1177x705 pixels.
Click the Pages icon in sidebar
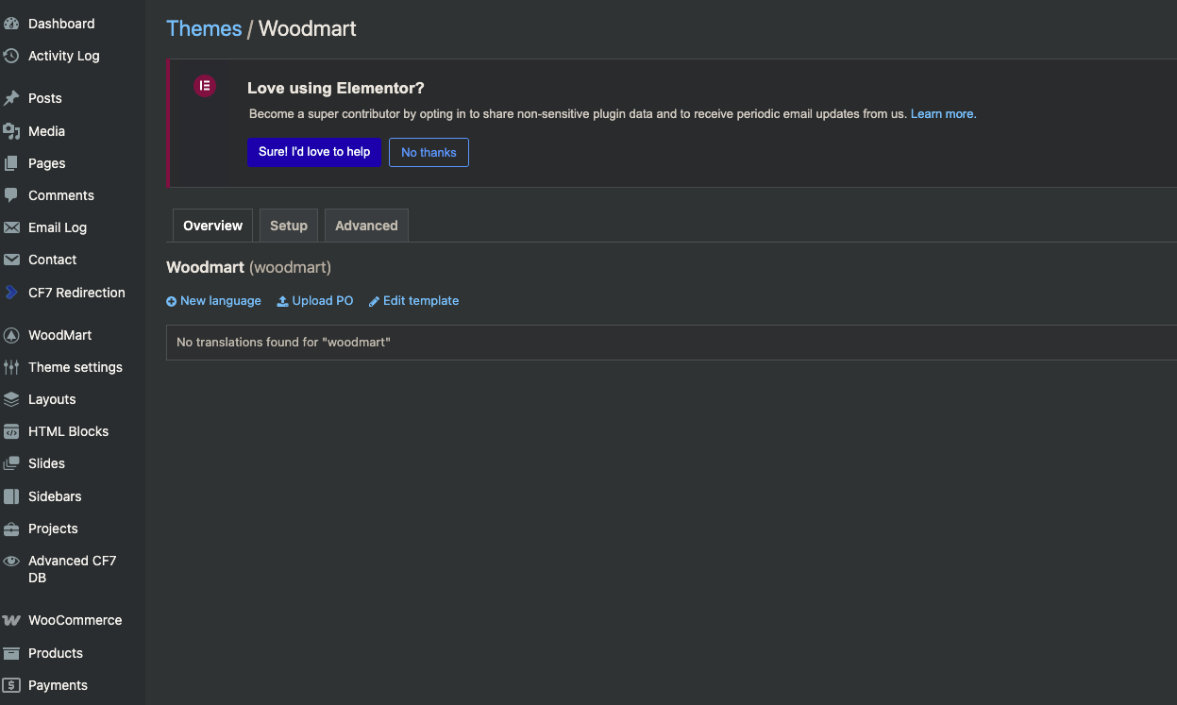(11, 163)
